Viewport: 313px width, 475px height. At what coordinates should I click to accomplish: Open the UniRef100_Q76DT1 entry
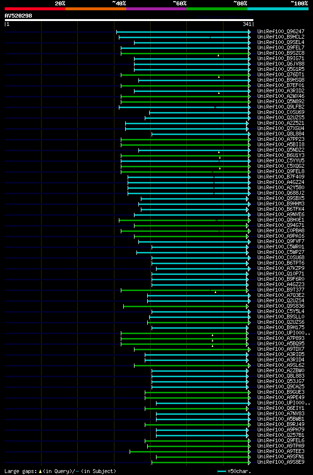281,75
